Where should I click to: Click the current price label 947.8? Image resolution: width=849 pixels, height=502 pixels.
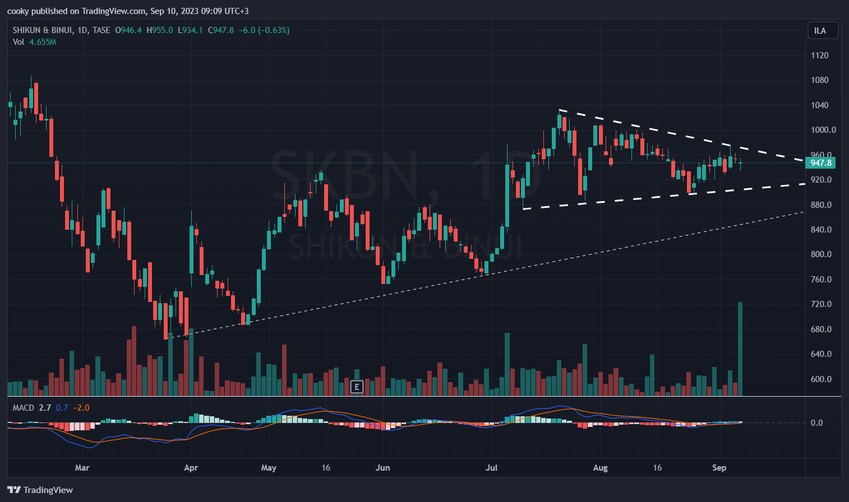(x=820, y=163)
